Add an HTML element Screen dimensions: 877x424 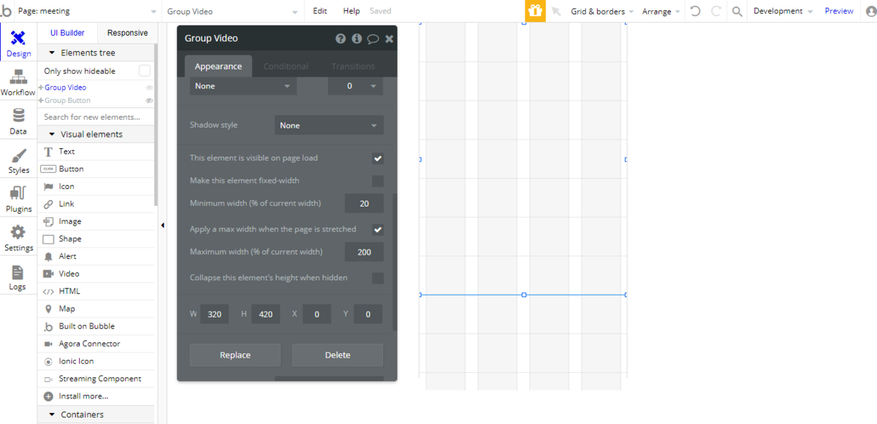pos(96,292)
